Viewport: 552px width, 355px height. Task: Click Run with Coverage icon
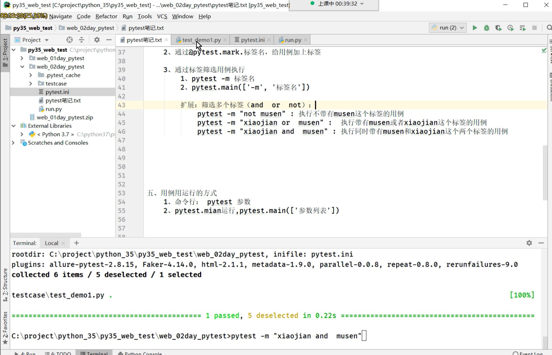coord(498,28)
